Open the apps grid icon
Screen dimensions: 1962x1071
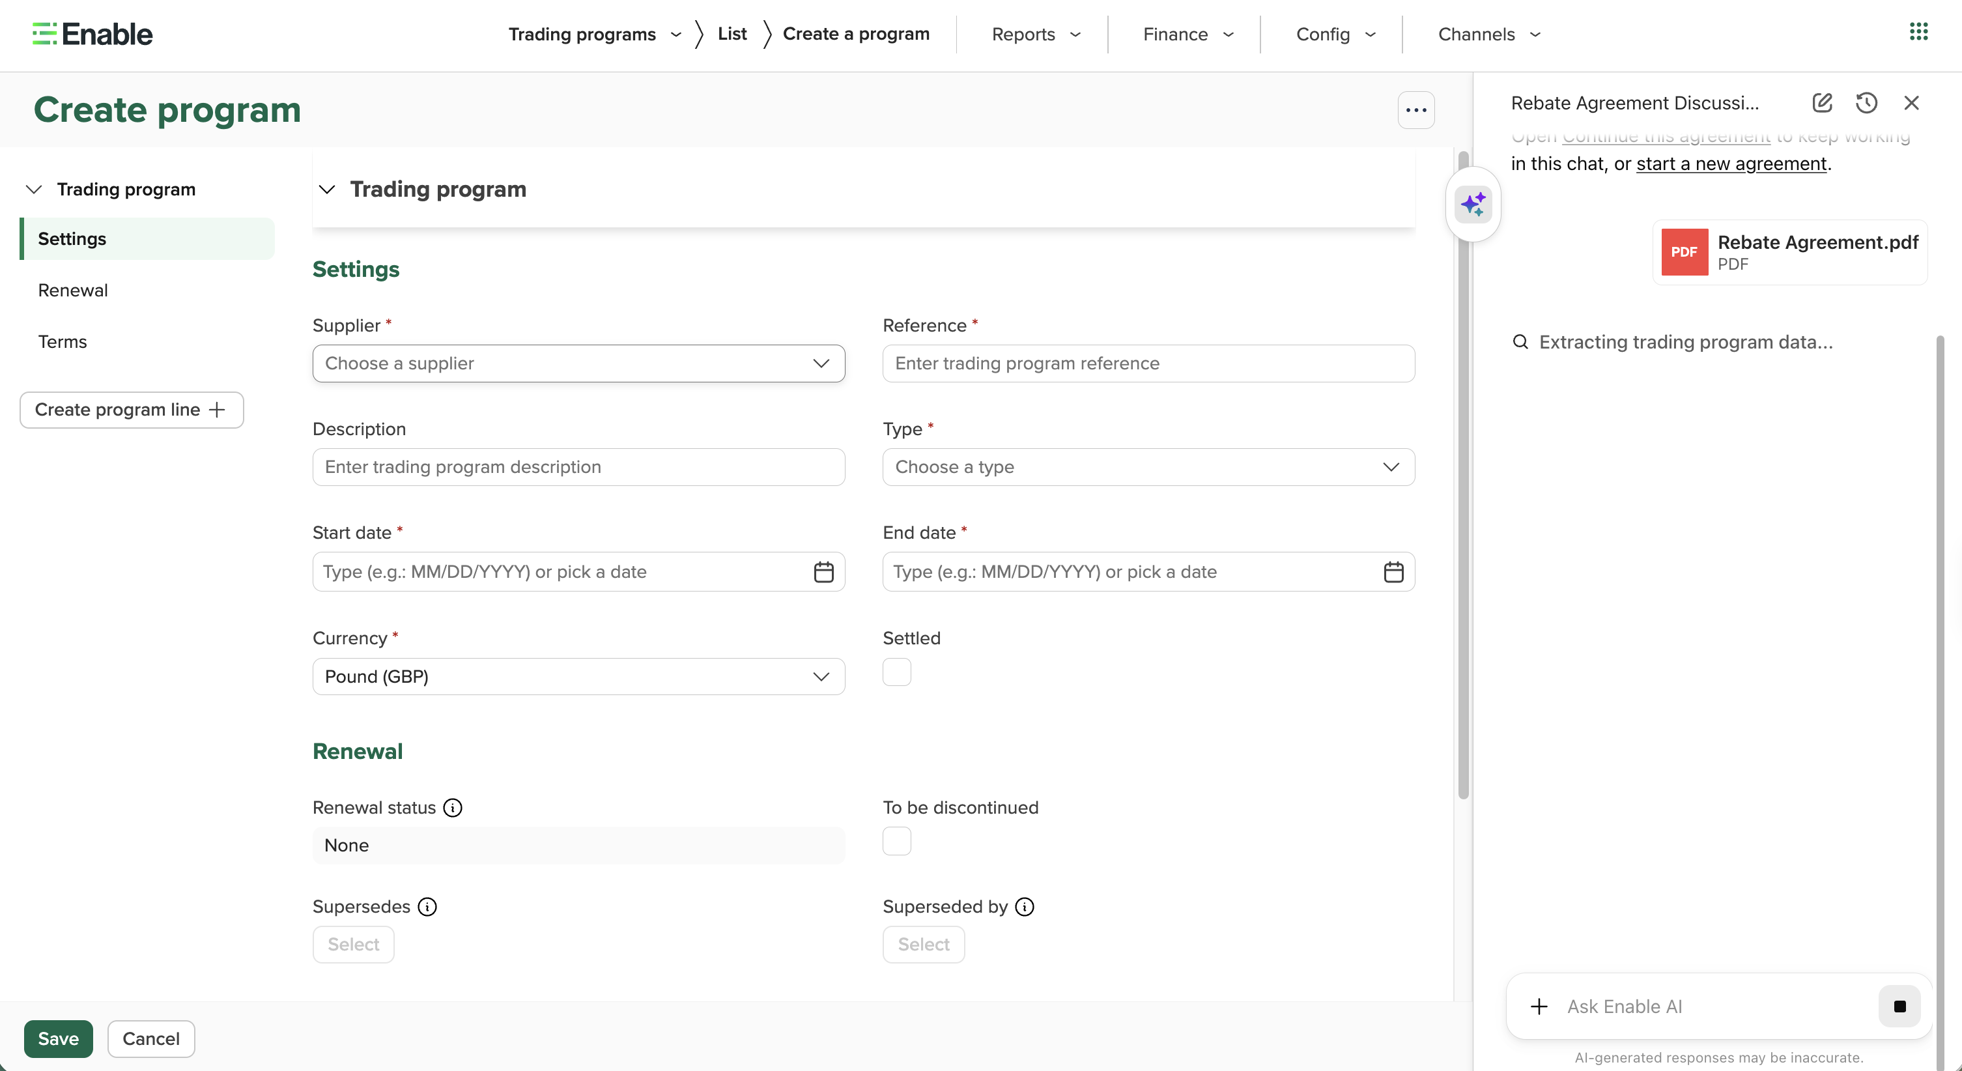pyautogui.click(x=1918, y=31)
